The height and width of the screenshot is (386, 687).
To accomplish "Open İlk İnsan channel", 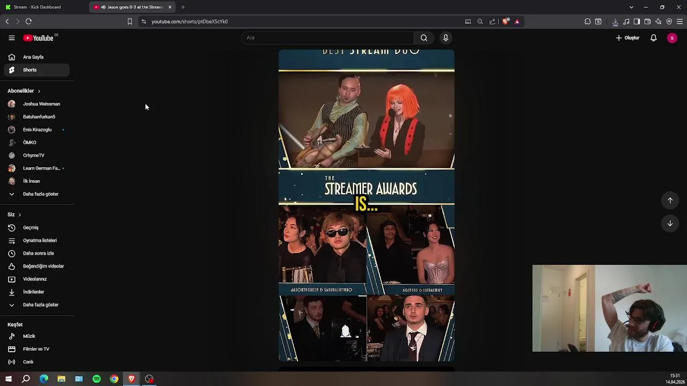I will pyautogui.click(x=36, y=181).
